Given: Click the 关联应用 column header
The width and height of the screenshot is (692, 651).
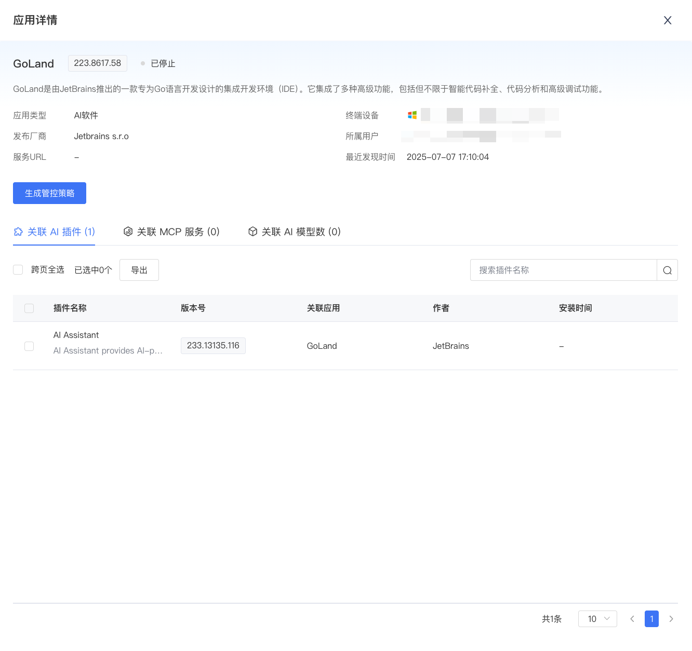Looking at the screenshot, I should point(323,308).
